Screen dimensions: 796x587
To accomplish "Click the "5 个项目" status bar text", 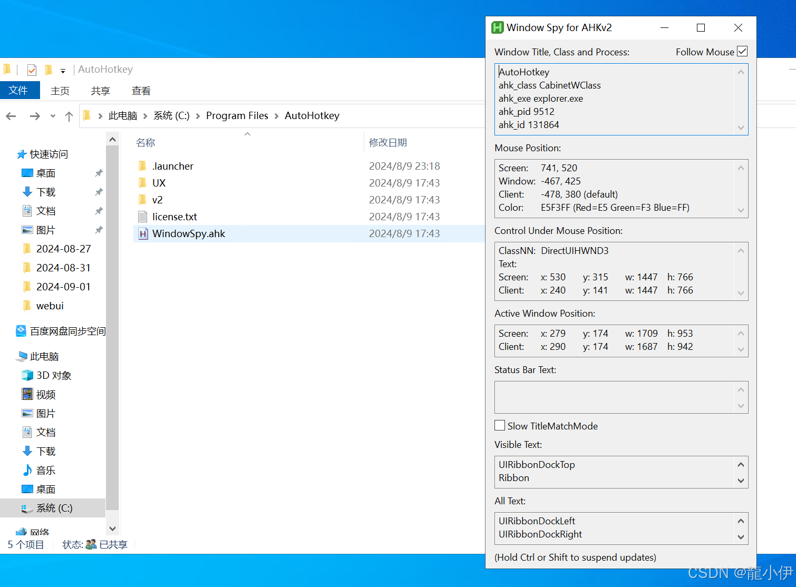I will pos(26,544).
